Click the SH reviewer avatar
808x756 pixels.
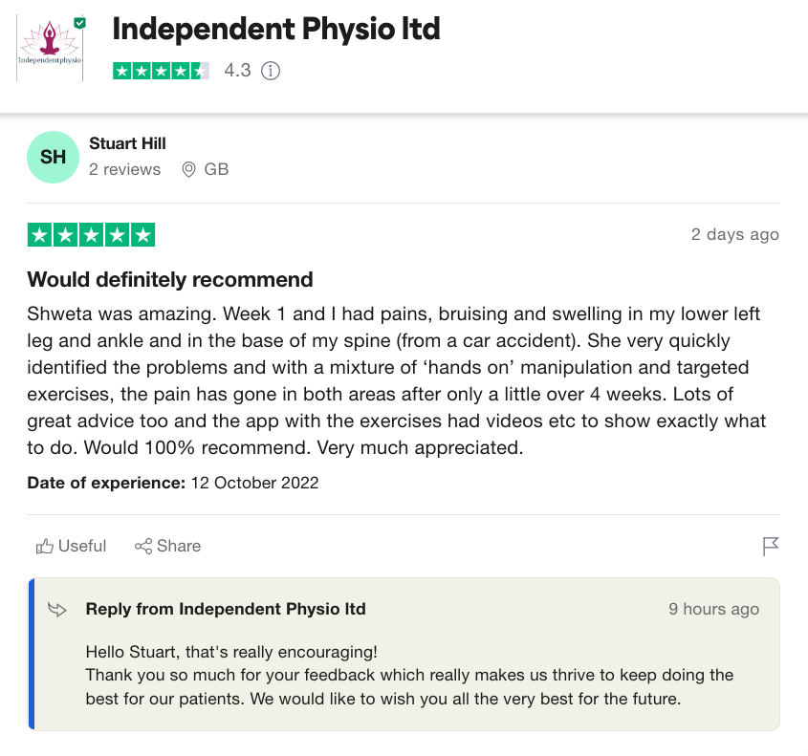[x=53, y=157]
